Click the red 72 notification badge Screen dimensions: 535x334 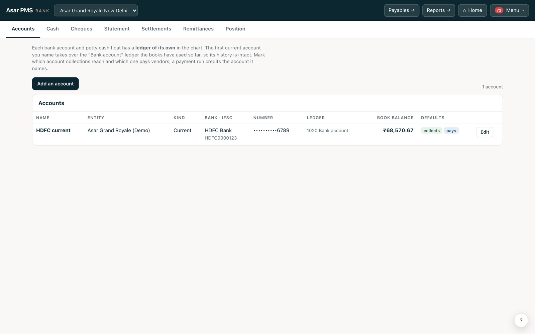click(x=499, y=10)
